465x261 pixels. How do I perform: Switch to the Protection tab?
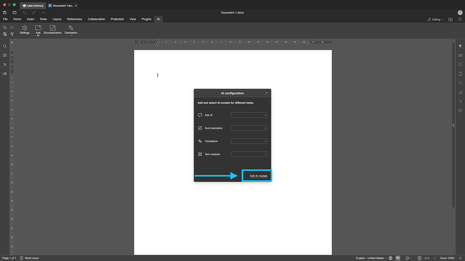click(x=117, y=19)
